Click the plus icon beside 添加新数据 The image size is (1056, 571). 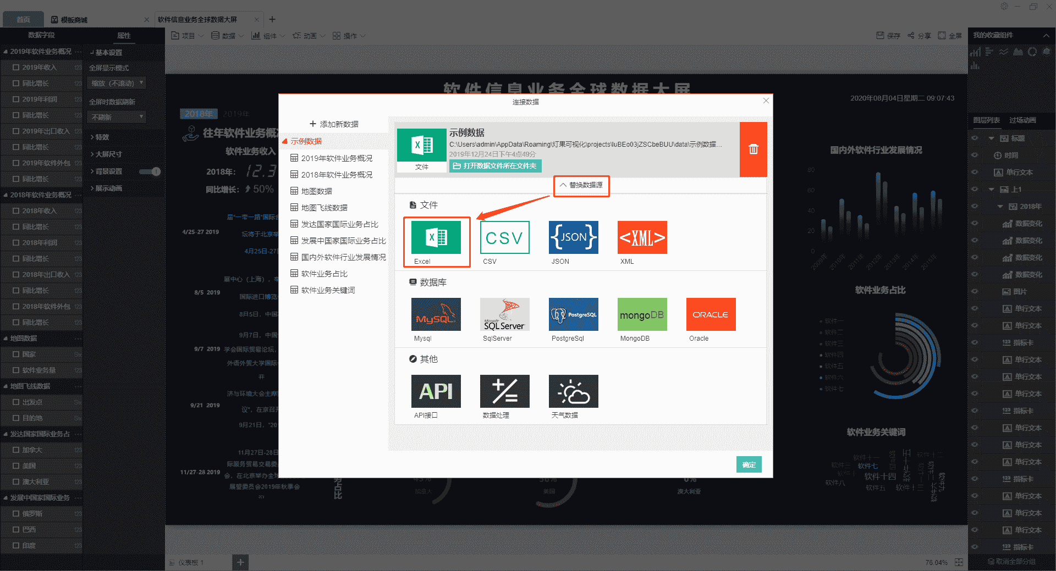313,124
